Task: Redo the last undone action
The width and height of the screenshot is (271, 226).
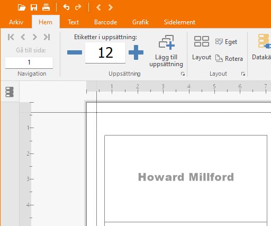Action: 78,7
